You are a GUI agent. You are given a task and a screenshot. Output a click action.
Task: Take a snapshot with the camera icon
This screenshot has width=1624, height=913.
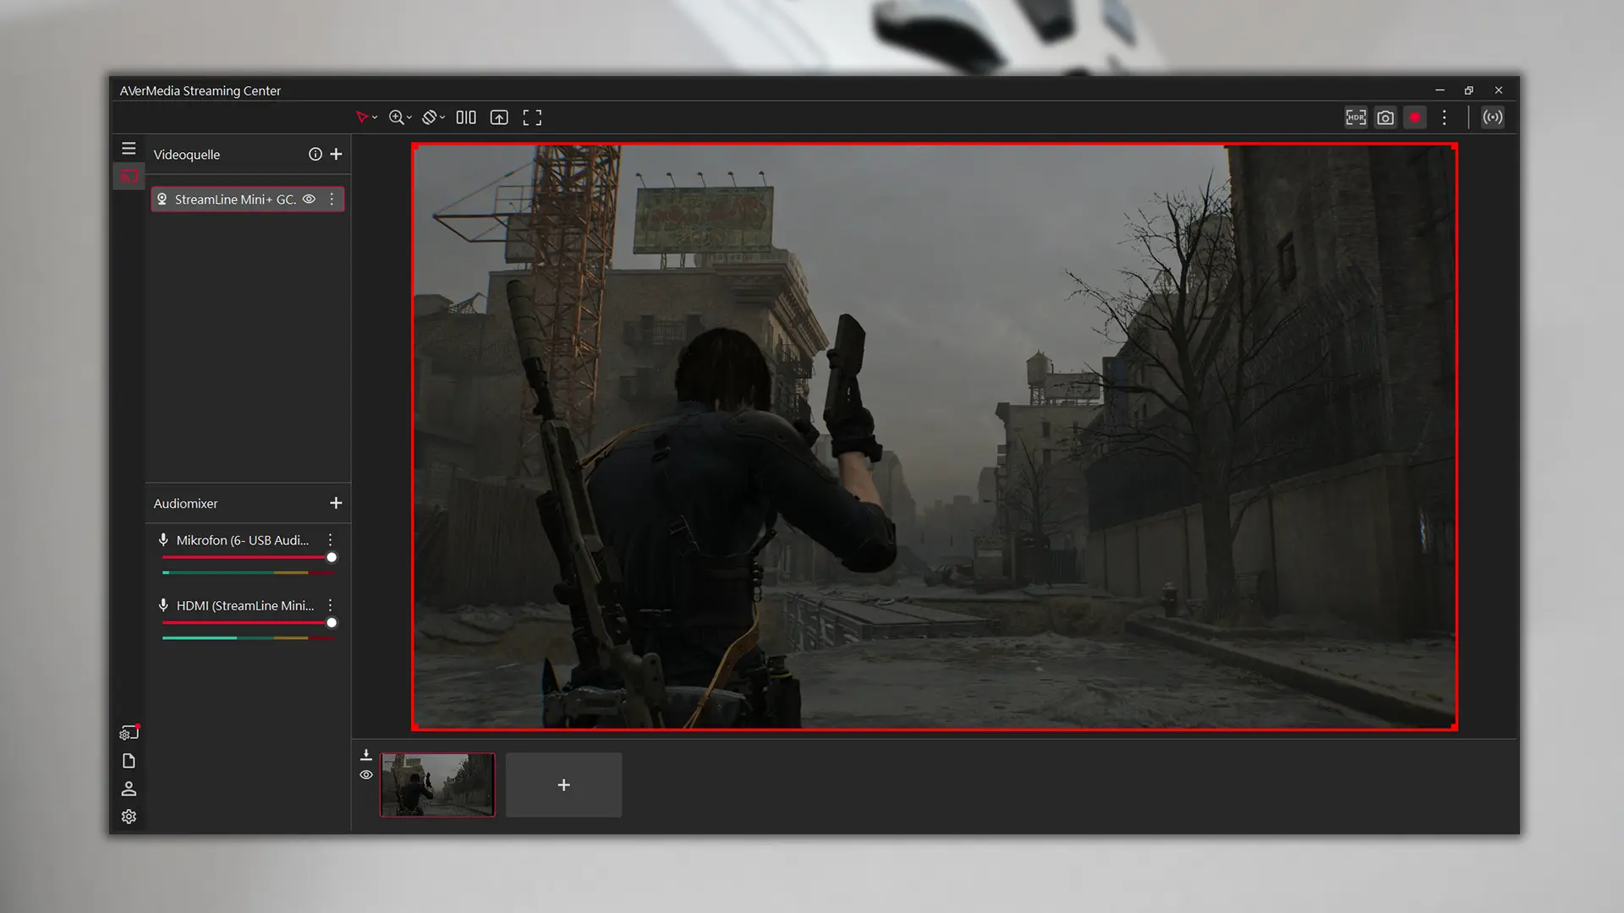1385,118
